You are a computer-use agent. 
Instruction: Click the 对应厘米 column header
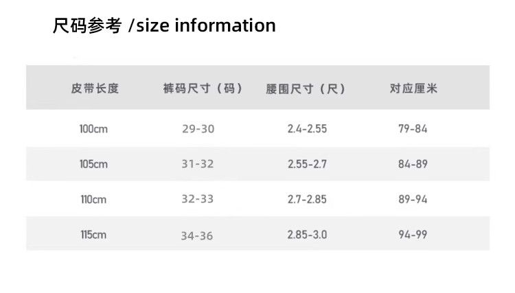tap(413, 89)
